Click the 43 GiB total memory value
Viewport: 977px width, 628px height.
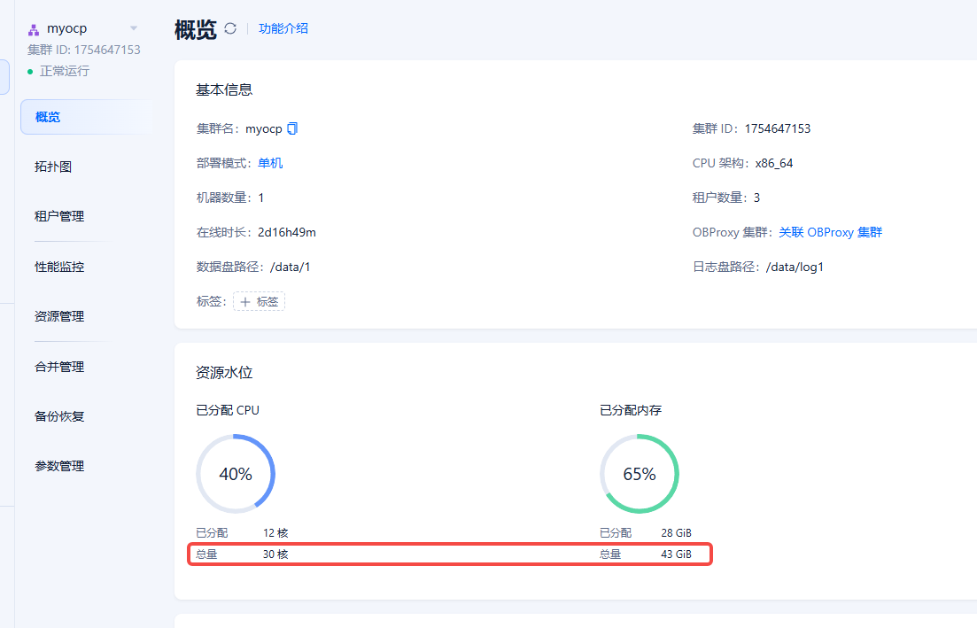(x=676, y=554)
